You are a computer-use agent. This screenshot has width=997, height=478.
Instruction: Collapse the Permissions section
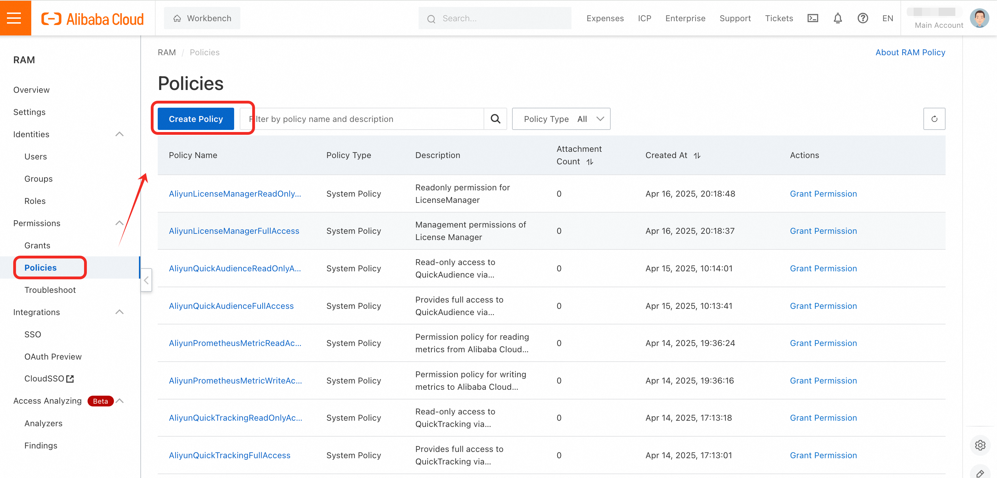(x=120, y=223)
